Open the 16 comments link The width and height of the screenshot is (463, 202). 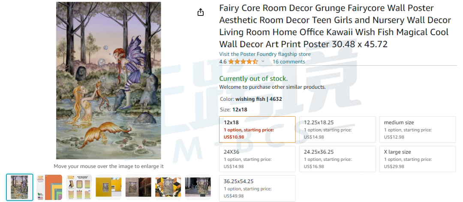(289, 62)
